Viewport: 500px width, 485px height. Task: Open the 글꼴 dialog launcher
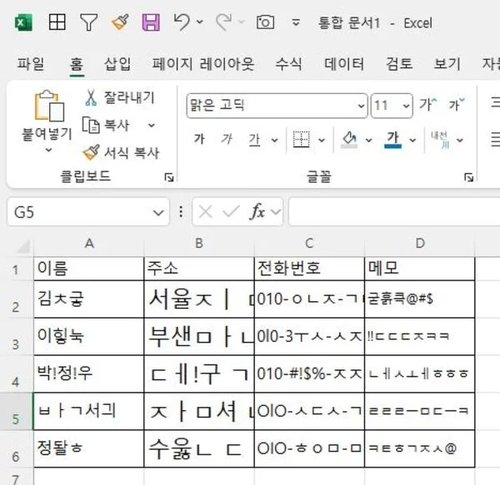(468, 177)
